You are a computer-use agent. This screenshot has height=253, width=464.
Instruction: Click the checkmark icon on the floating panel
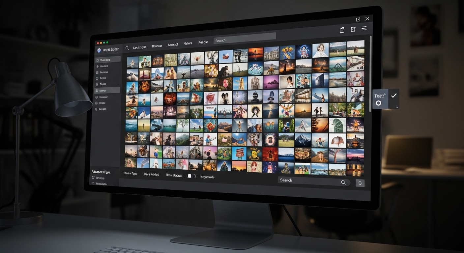(393, 96)
